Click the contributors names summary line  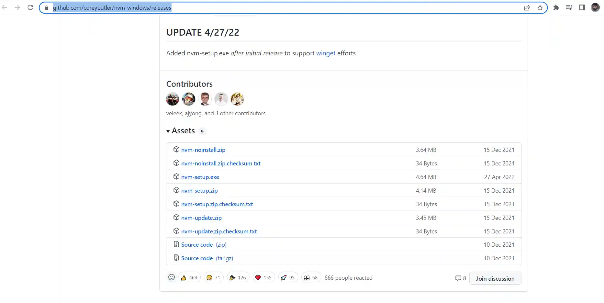pos(216,113)
